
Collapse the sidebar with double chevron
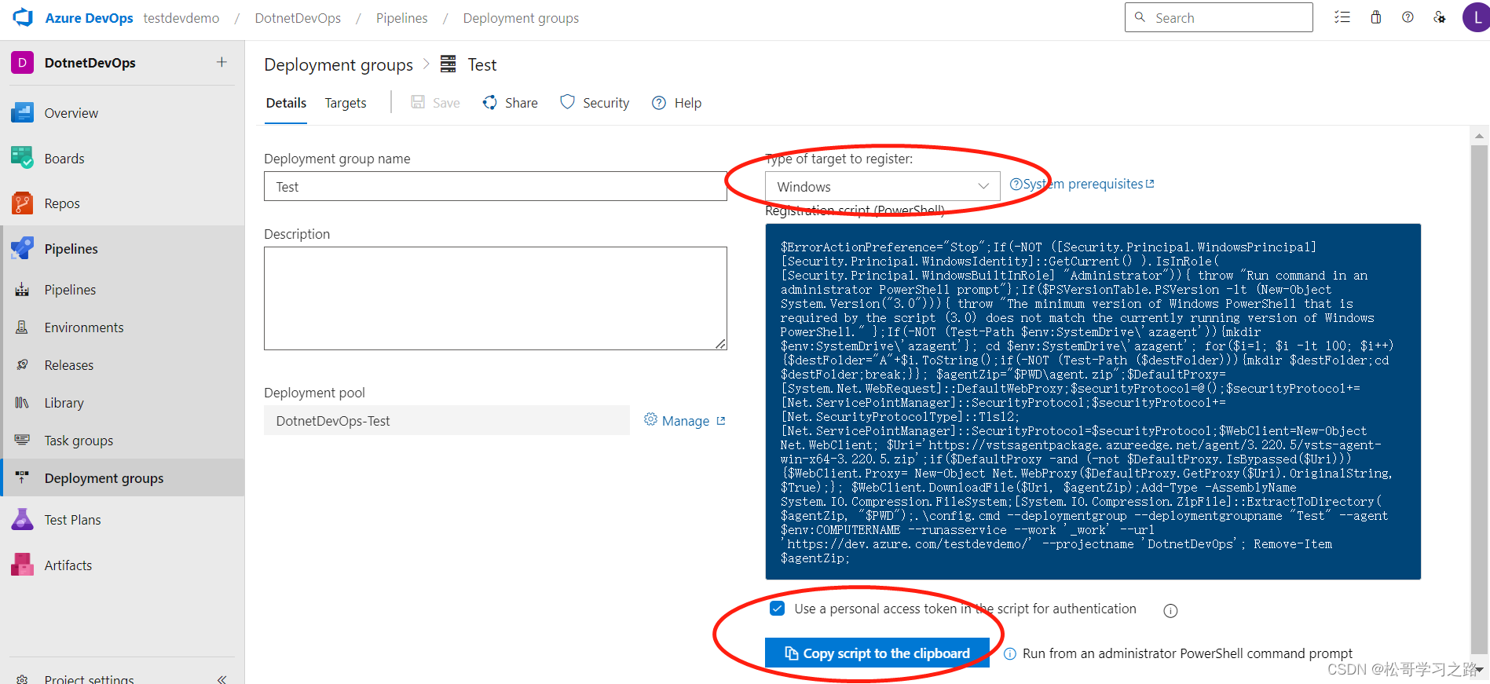coord(221,679)
